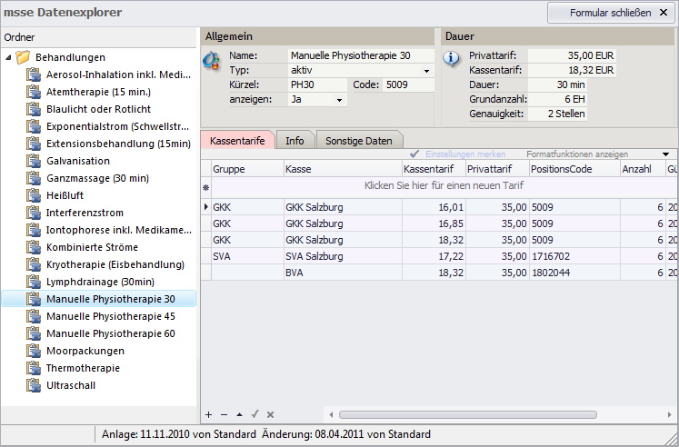Click the Extensionsbehandlung (15min) item icon

34,144
